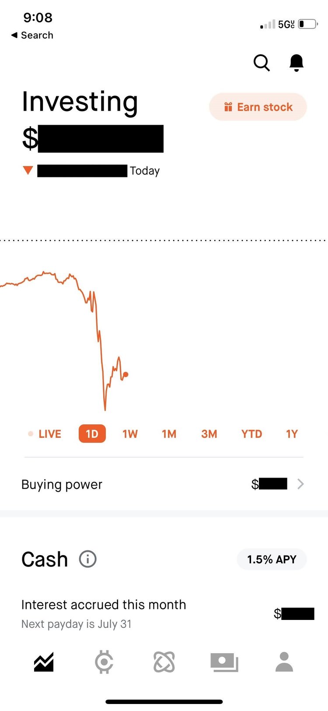Viewport: 328px width, 711px height.
Task: Open the Cash info tooltip icon
Action: (x=87, y=559)
